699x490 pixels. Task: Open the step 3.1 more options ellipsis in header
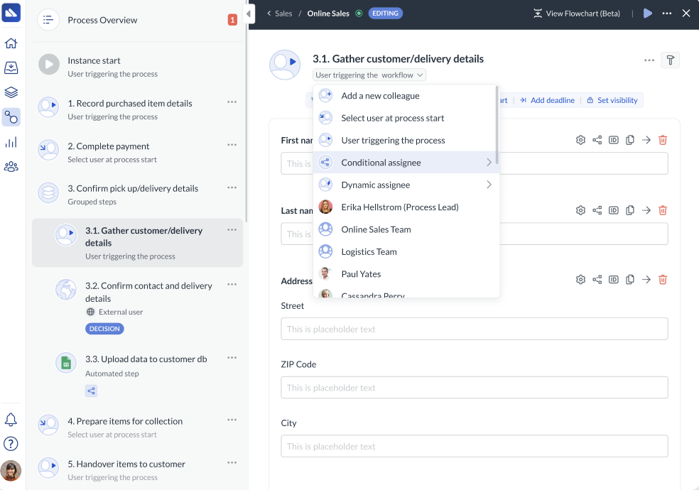tap(649, 60)
